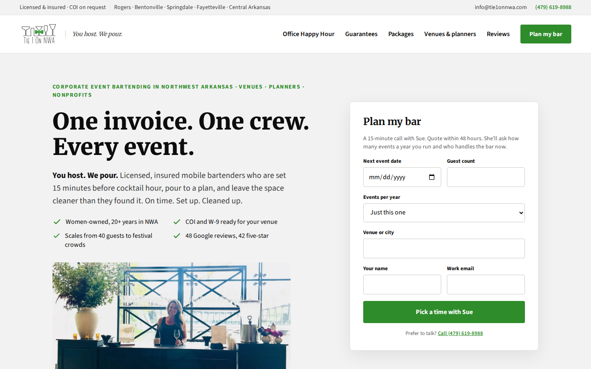Viewport: 591px width, 369px height.
Task: Click checkmark beside 48 Google reviews
Action: pyautogui.click(x=177, y=236)
